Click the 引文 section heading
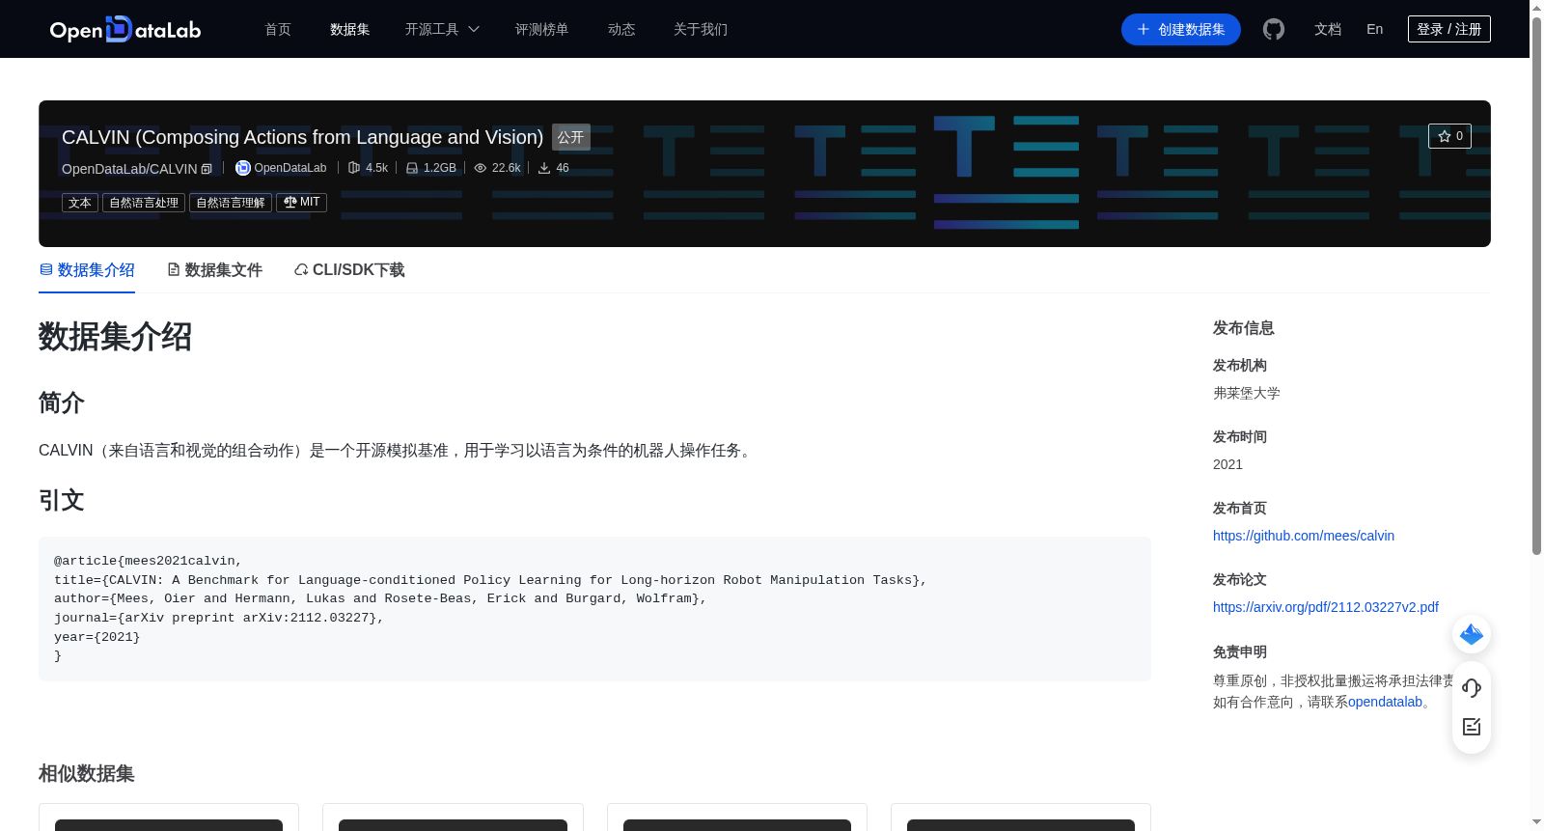1544x831 pixels. (62, 500)
